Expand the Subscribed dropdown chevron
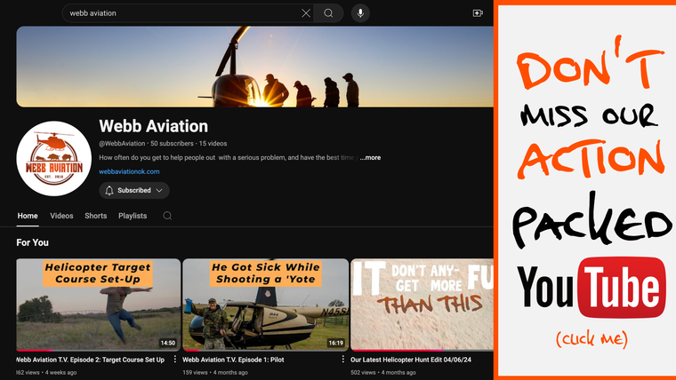Viewport: 676px width, 380px height. tap(159, 190)
